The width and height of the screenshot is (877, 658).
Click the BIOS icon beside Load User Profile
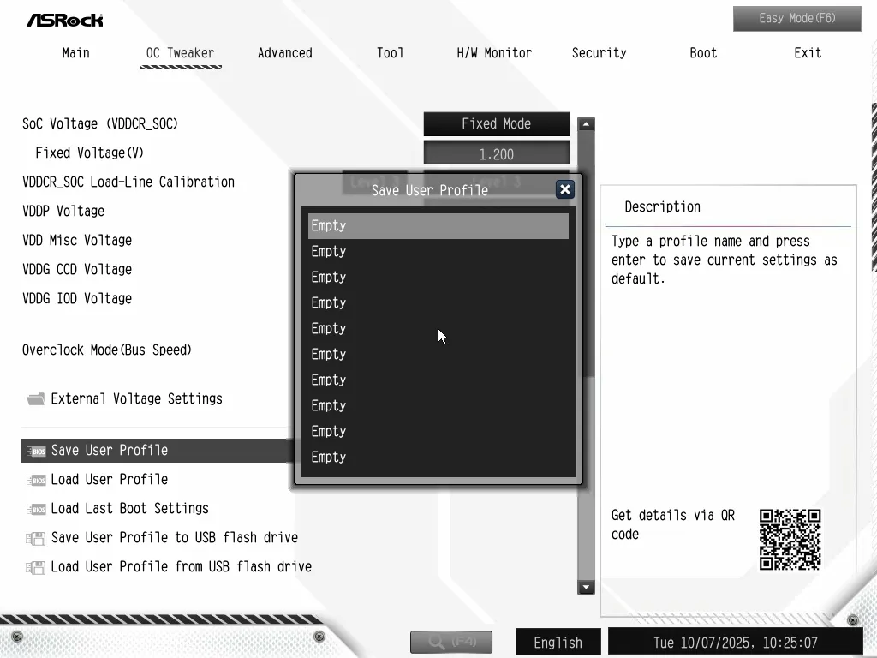coord(36,480)
